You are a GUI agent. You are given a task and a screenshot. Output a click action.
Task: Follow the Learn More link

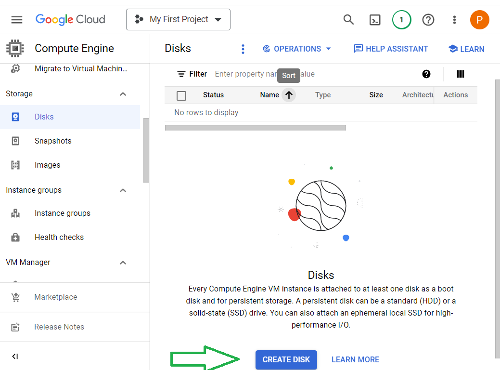(355, 360)
